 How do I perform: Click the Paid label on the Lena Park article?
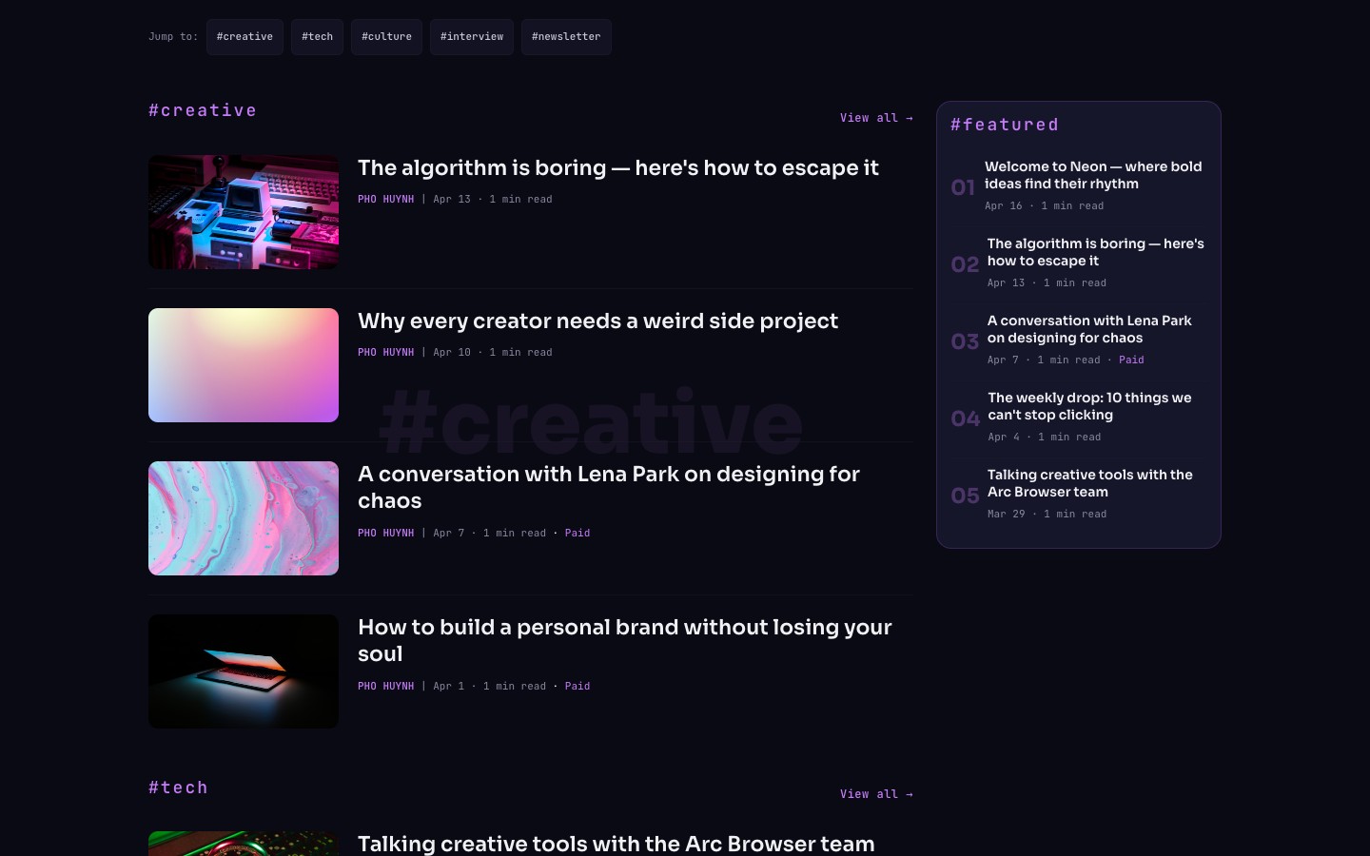tap(577, 533)
